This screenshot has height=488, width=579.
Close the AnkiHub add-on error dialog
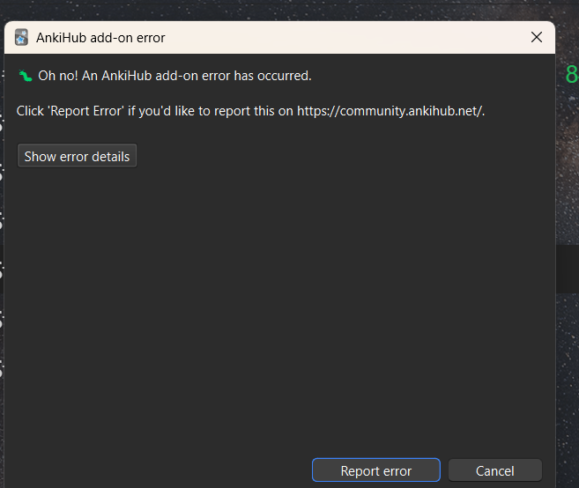[536, 38]
